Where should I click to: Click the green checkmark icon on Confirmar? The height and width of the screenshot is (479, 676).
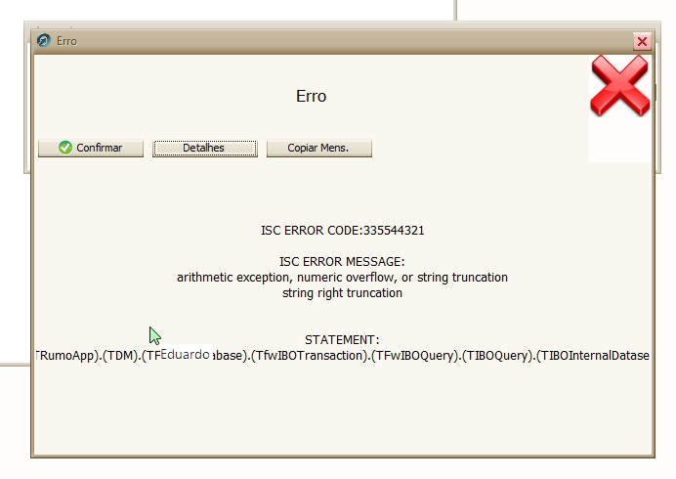(65, 149)
